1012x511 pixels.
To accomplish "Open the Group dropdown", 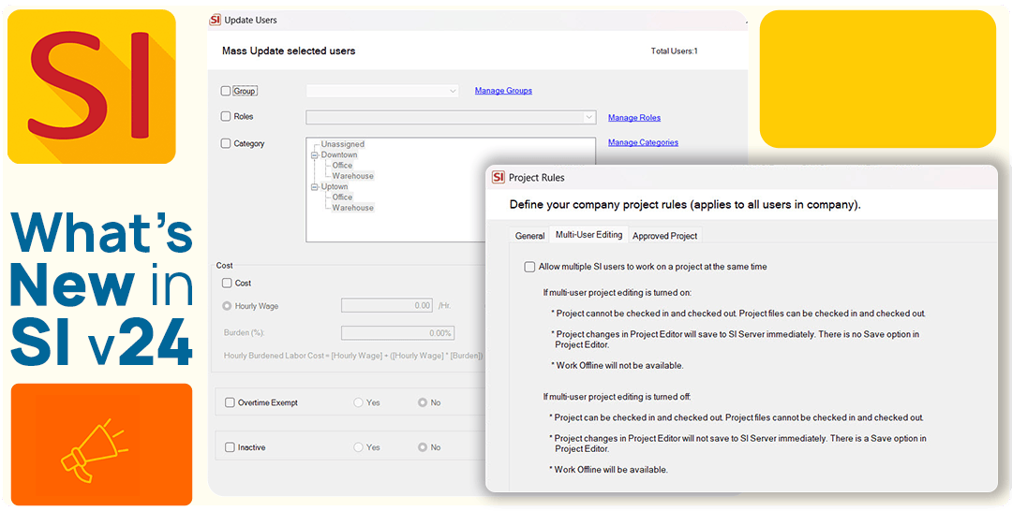I will pos(382,92).
